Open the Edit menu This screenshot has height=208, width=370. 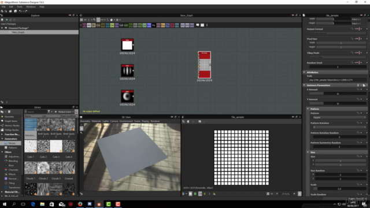point(11,7)
